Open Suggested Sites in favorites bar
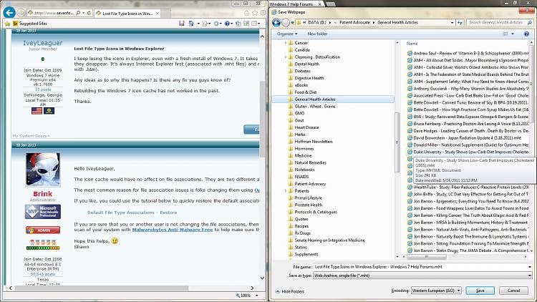This screenshot has height=302, width=537. coord(30,24)
